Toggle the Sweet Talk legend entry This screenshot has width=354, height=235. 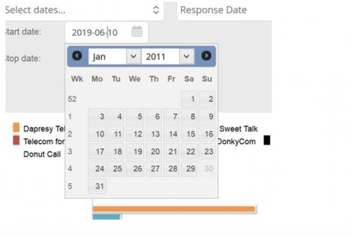pyautogui.click(x=238, y=129)
